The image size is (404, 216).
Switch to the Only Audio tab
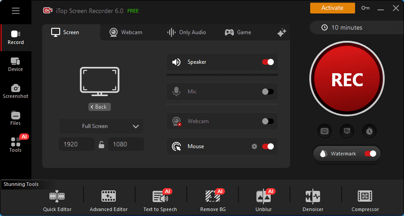pos(187,32)
